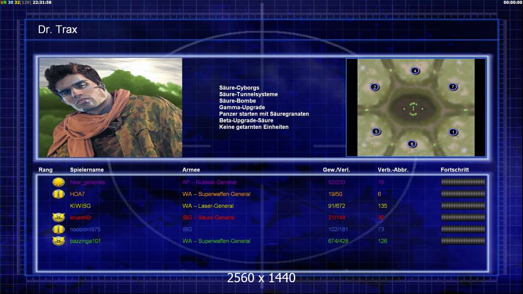
Task: Select player name HOA7
Action: click(77, 194)
